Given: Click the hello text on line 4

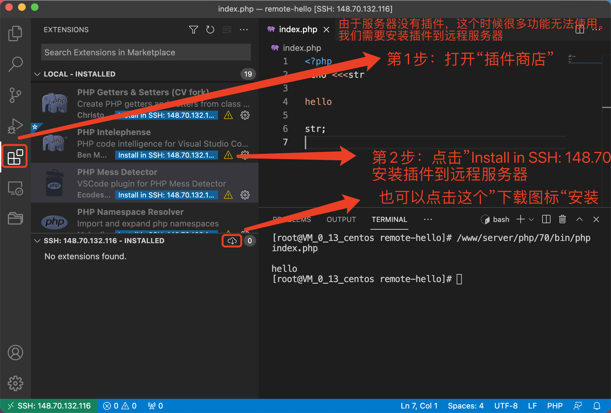Looking at the screenshot, I should [x=318, y=102].
